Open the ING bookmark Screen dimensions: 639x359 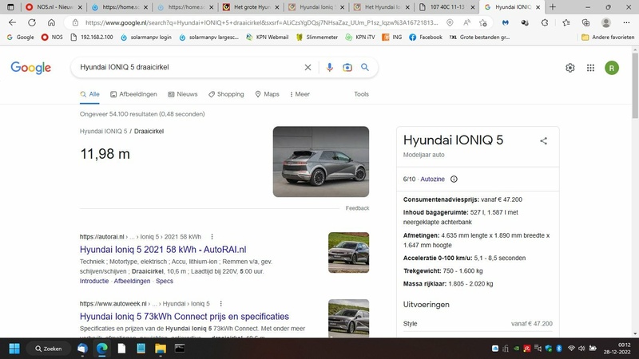point(392,37)
